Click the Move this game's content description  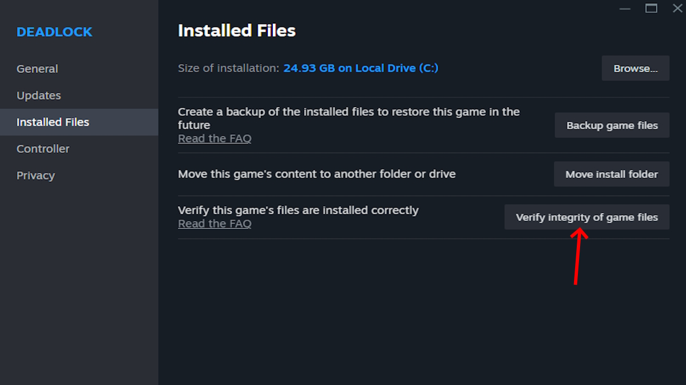(x=317, y=174)
